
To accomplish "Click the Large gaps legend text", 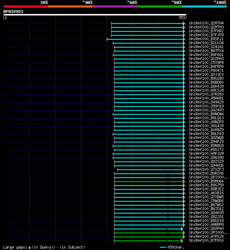I will pos(44,247).
